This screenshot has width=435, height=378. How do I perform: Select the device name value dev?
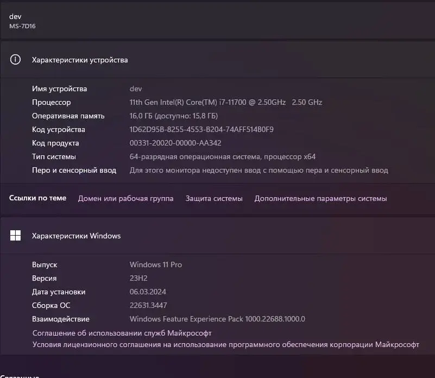(136, 89)
